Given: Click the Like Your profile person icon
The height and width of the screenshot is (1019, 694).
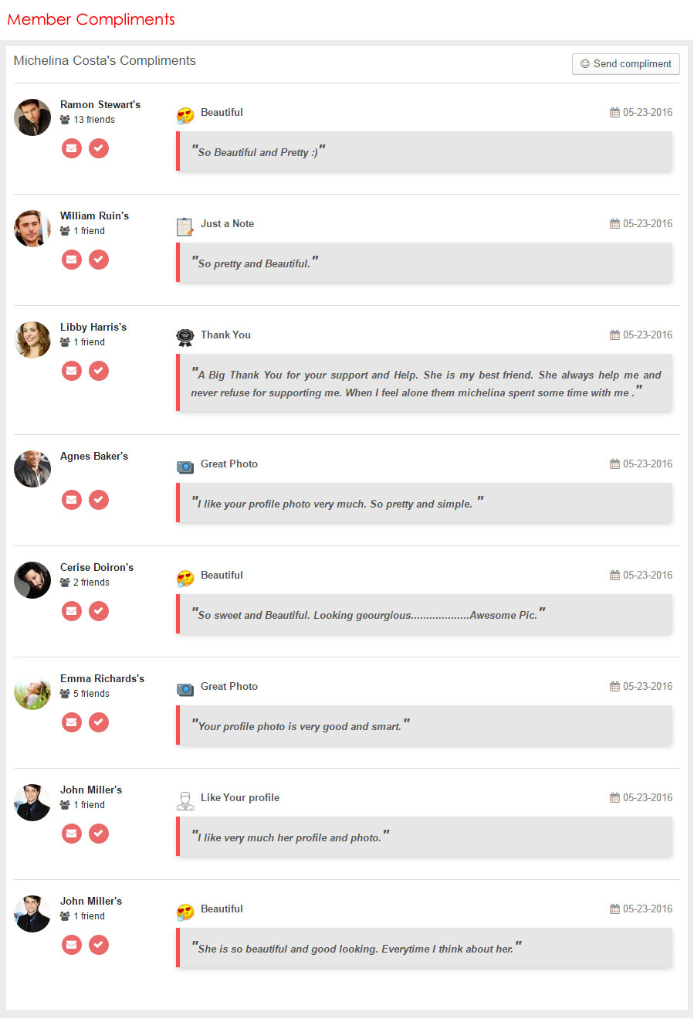Looking at the screenshot, I should [185, 800].
